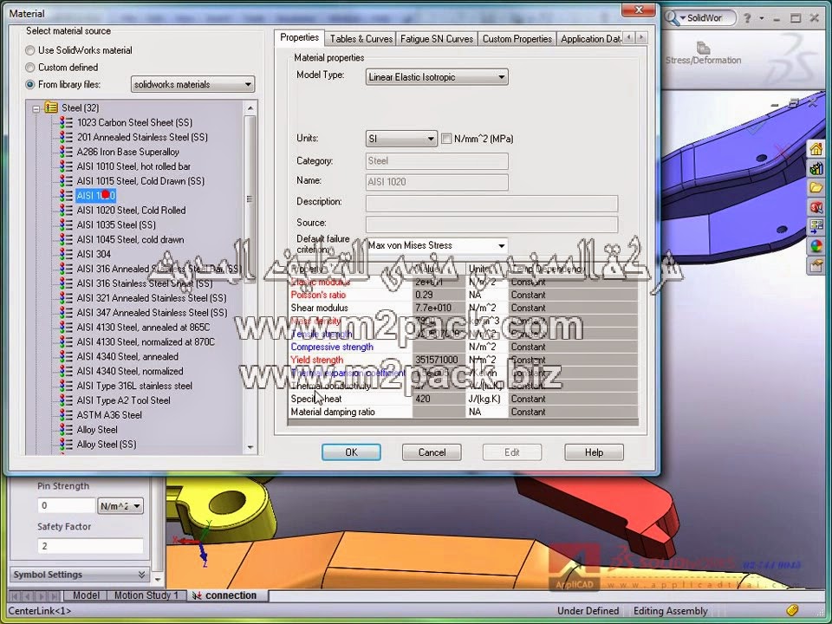The width and height of the screenshot is (832, 624).
Task: Open the Units SI dropdown
Action: pyautogui.click(x=401, y=139)
